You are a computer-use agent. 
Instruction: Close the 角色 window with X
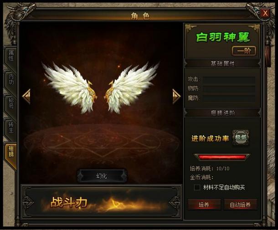point(265,13)
